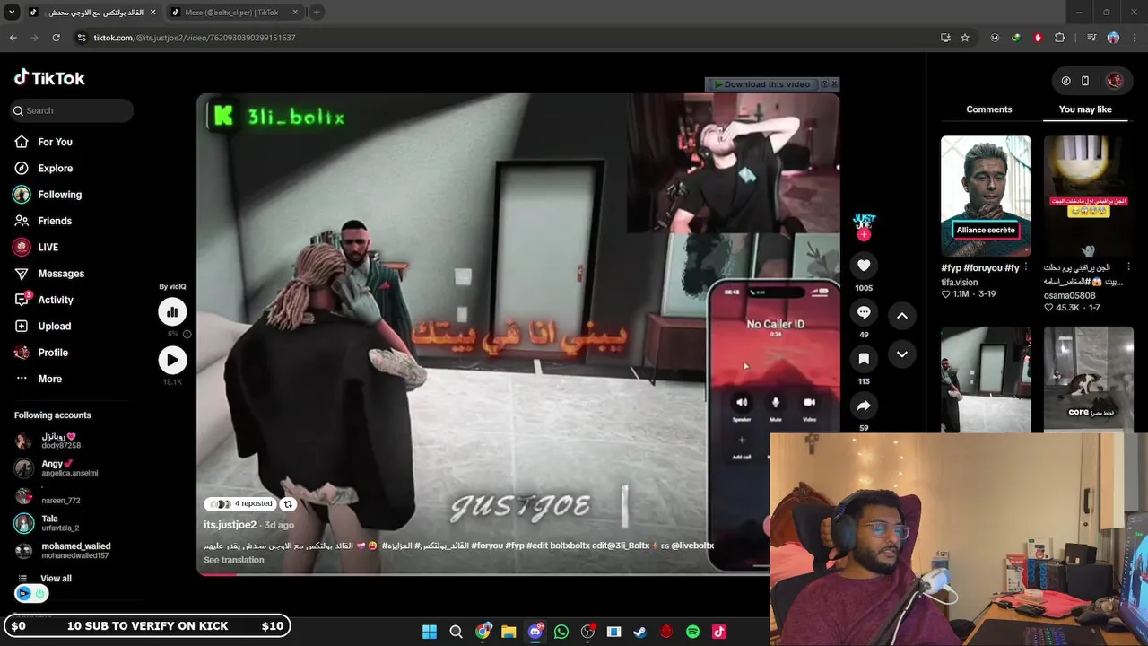Open profile avatar in TikTok top-right pill
1148x646 pixels.
pyautogui.click(x=1114, y=81)
